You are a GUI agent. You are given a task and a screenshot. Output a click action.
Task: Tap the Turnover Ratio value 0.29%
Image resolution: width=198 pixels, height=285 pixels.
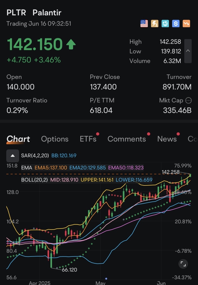click(x=17, y=110)
